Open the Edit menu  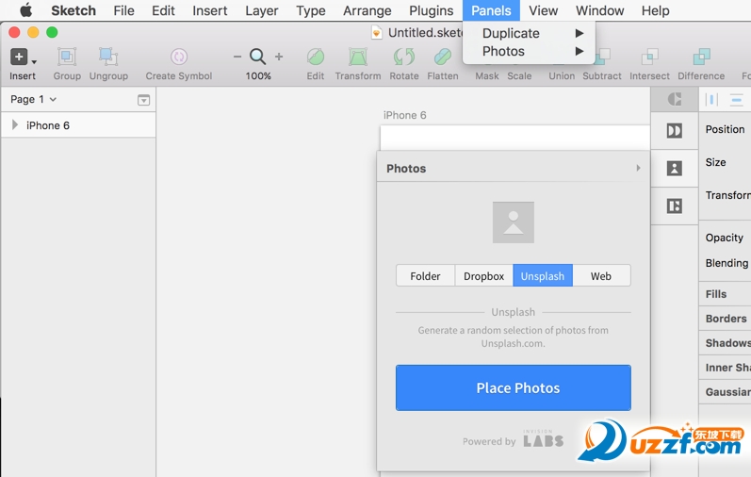[163, 10]
